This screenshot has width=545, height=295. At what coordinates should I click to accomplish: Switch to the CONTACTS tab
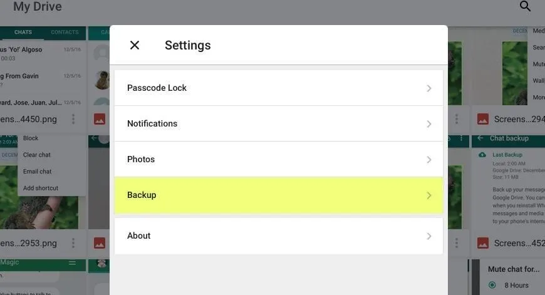(65, 33)
